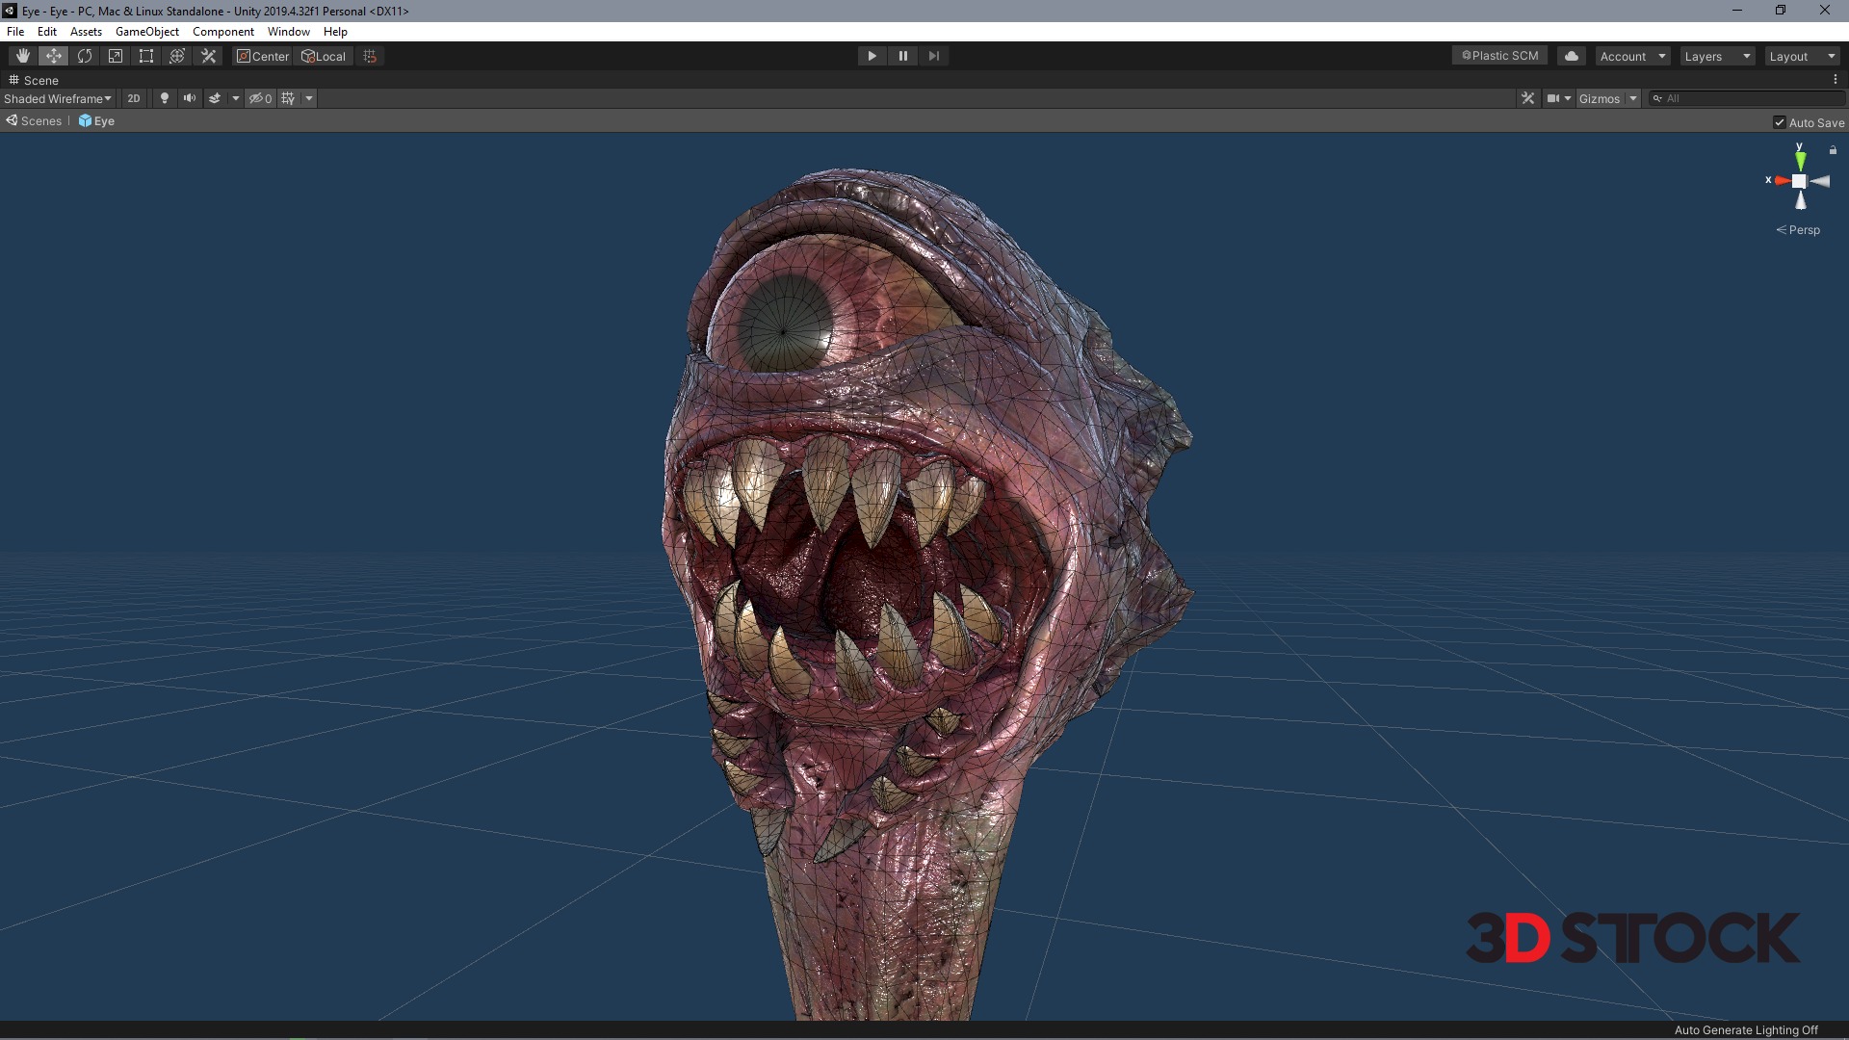This screenshot has height=1040, width=1849.
Task: Select the Scale tool
Action: [116, 56]
